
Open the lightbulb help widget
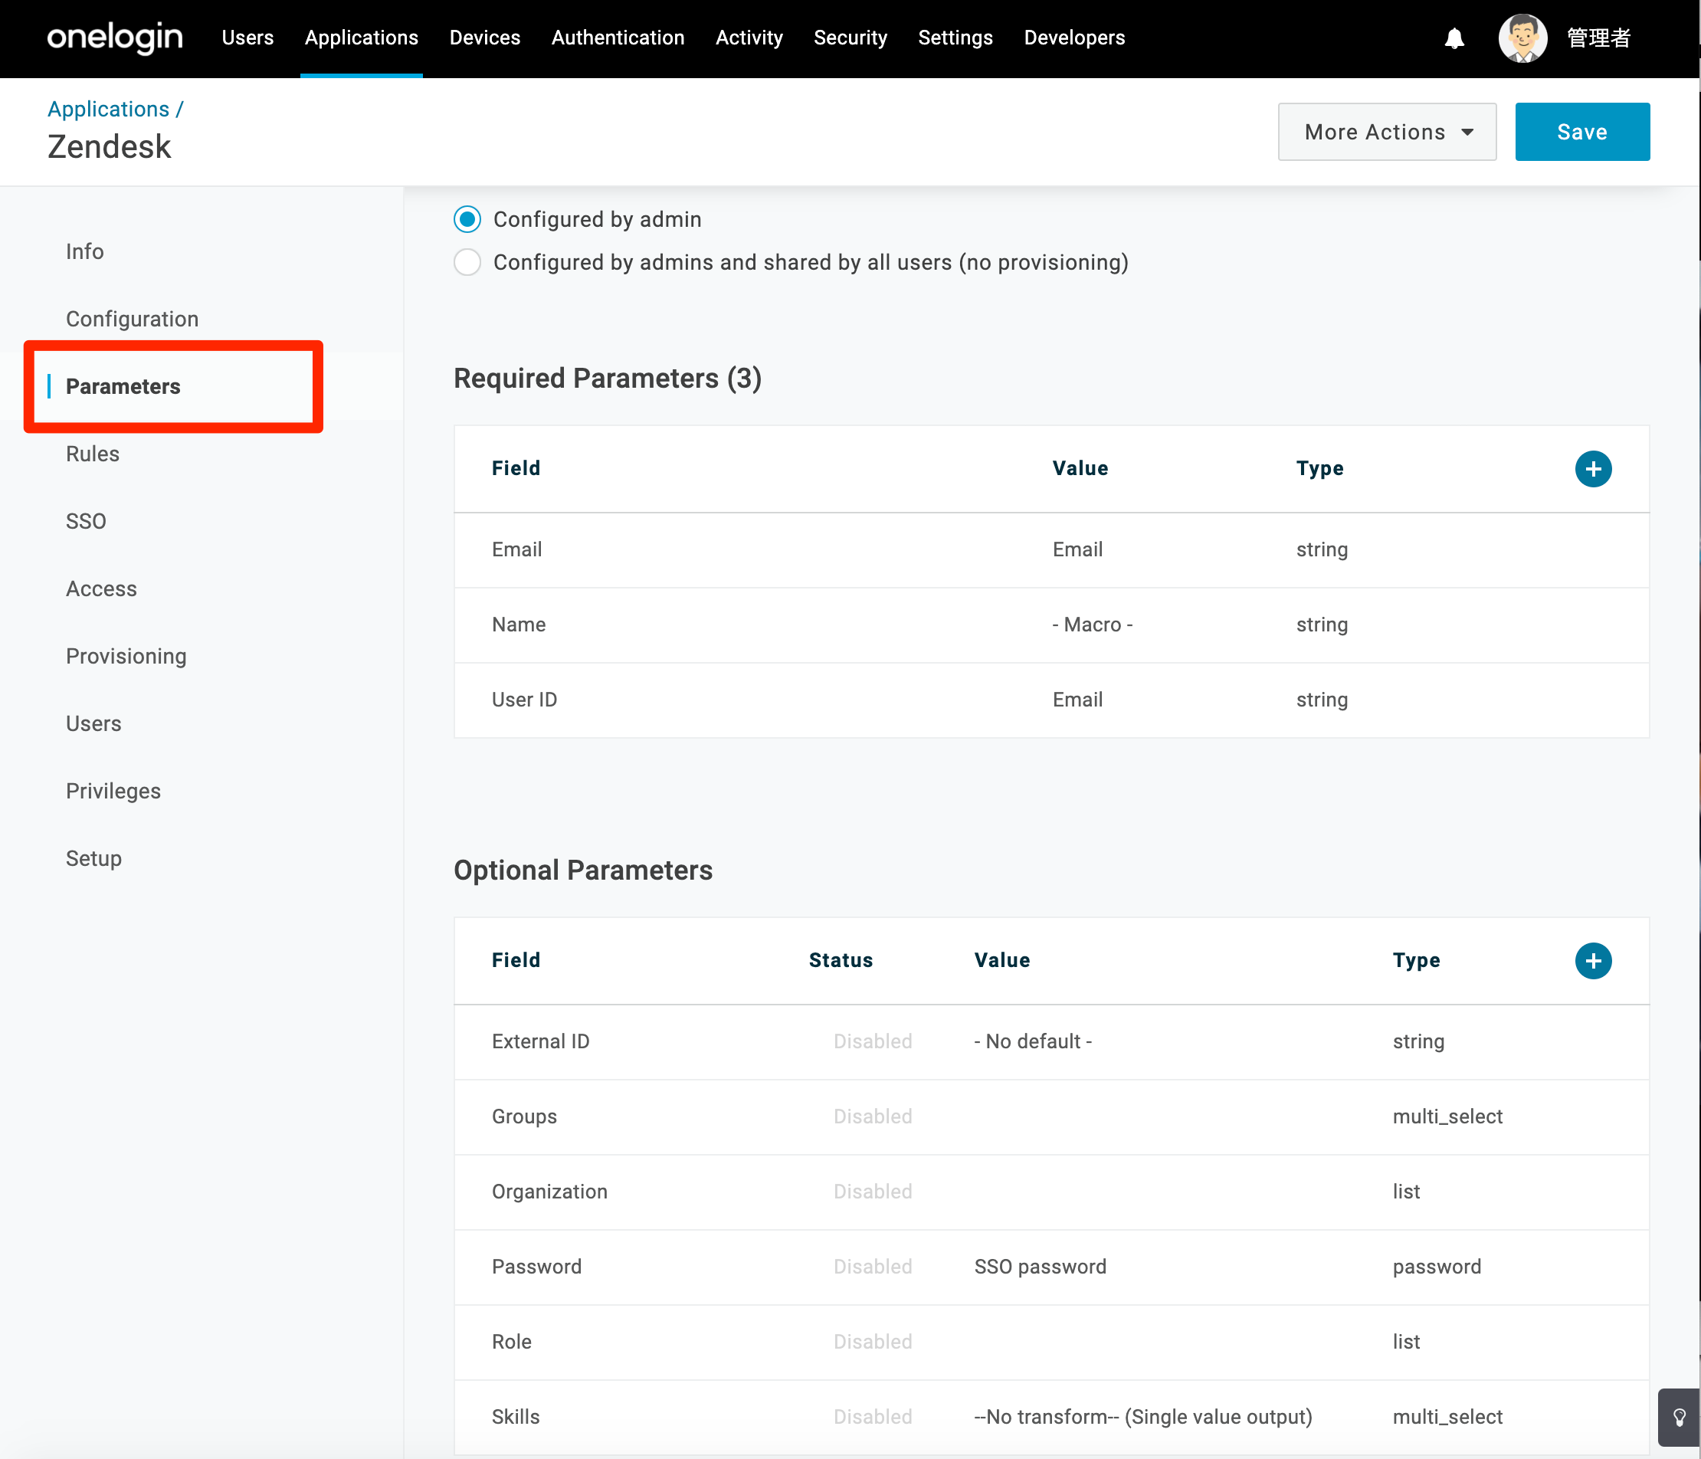pos(1679,1417)
